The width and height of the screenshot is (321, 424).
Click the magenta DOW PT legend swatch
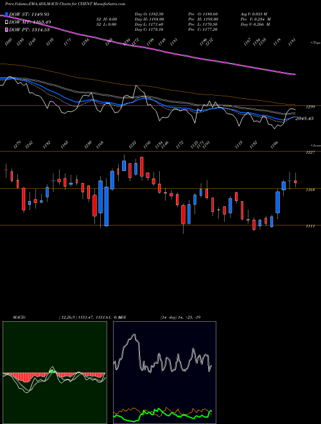(6, 30)
